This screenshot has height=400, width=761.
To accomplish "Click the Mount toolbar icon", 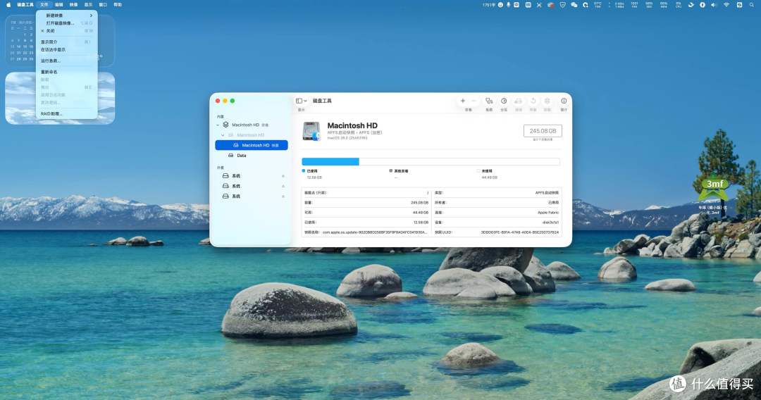I will coord(547,101).
